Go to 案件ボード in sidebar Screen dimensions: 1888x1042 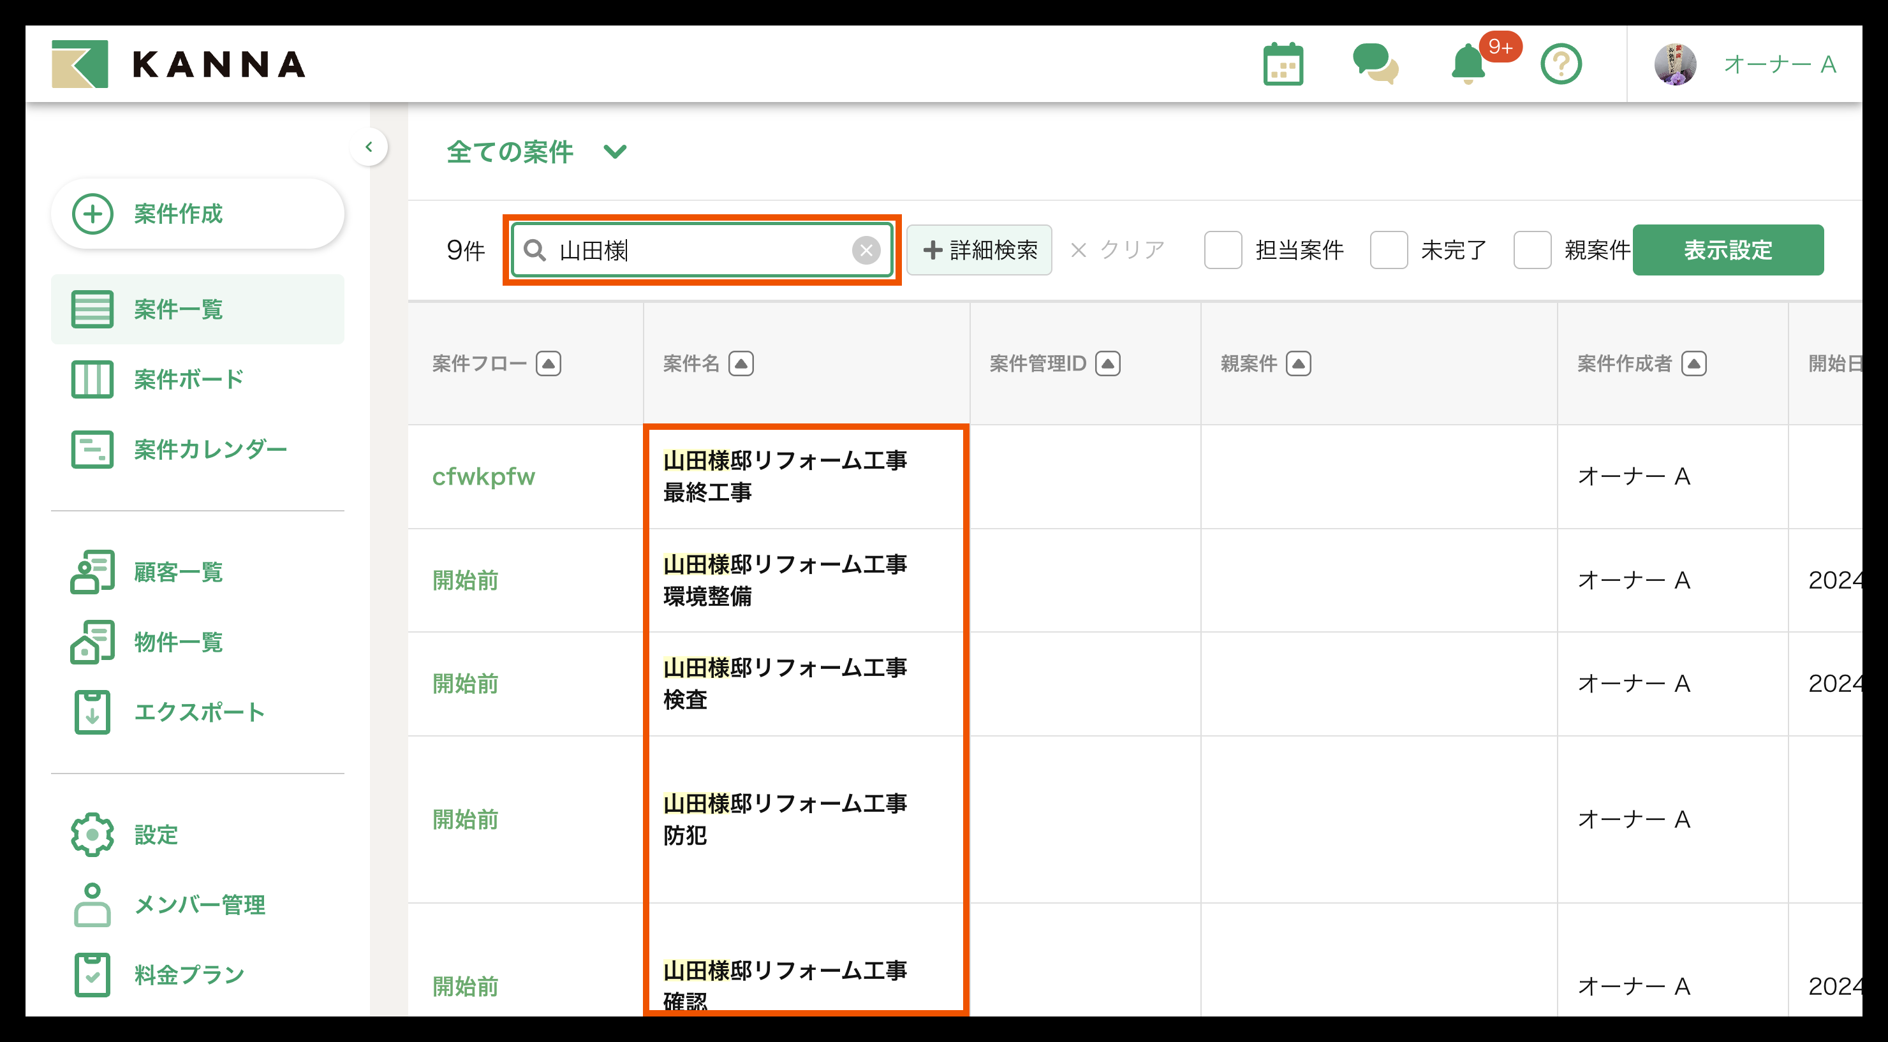click(188, 379)
